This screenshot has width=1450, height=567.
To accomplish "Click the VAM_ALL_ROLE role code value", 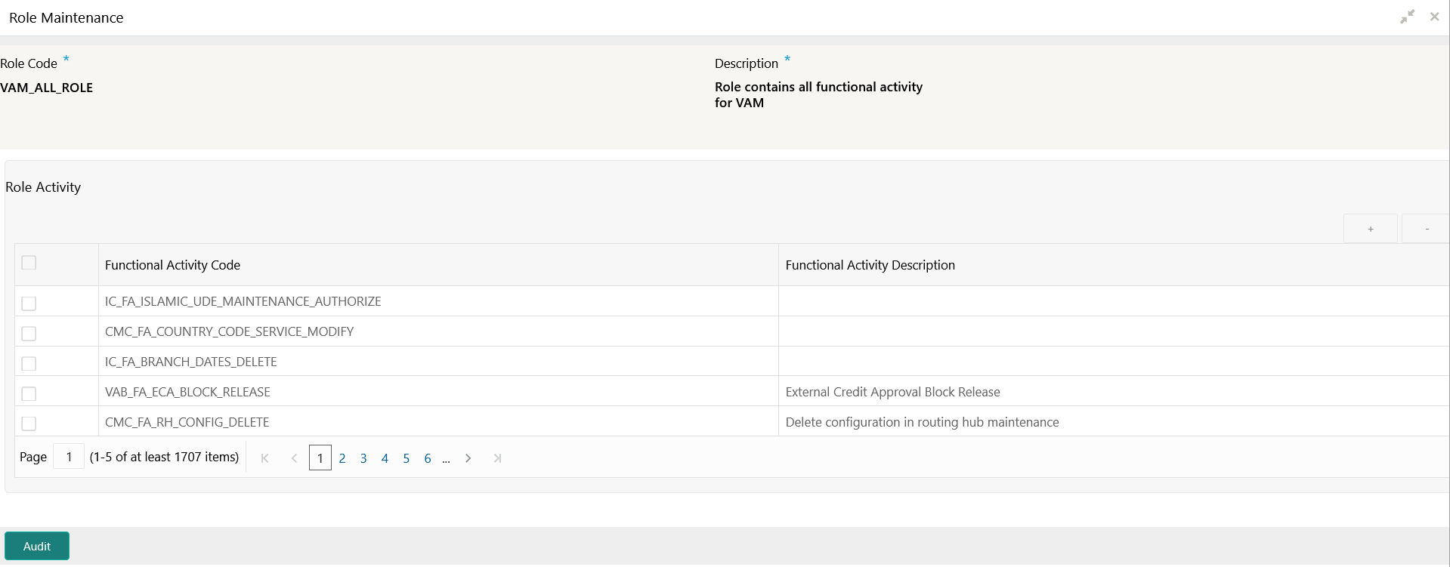I will pos(47,88).
